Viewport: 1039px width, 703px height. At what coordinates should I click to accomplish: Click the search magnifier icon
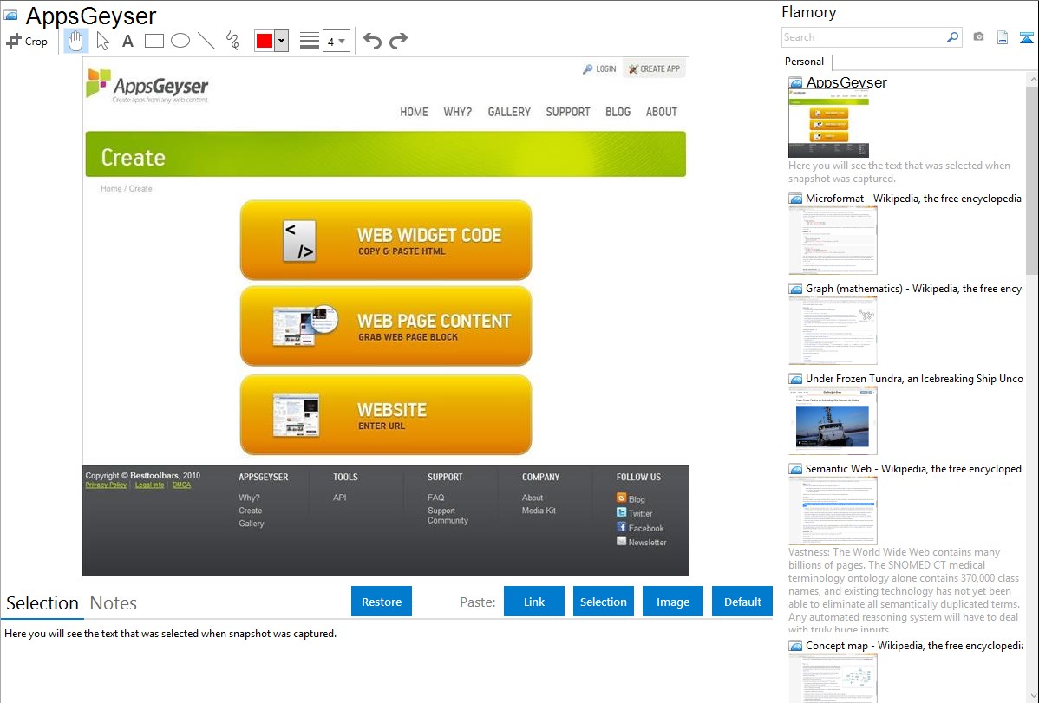pos(953,37)
